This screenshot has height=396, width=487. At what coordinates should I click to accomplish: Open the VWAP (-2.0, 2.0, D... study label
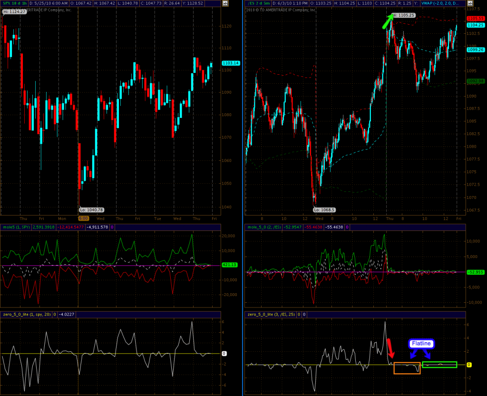coord(440,3)
